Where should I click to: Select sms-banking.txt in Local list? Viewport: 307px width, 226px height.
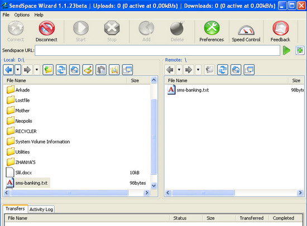27,183
